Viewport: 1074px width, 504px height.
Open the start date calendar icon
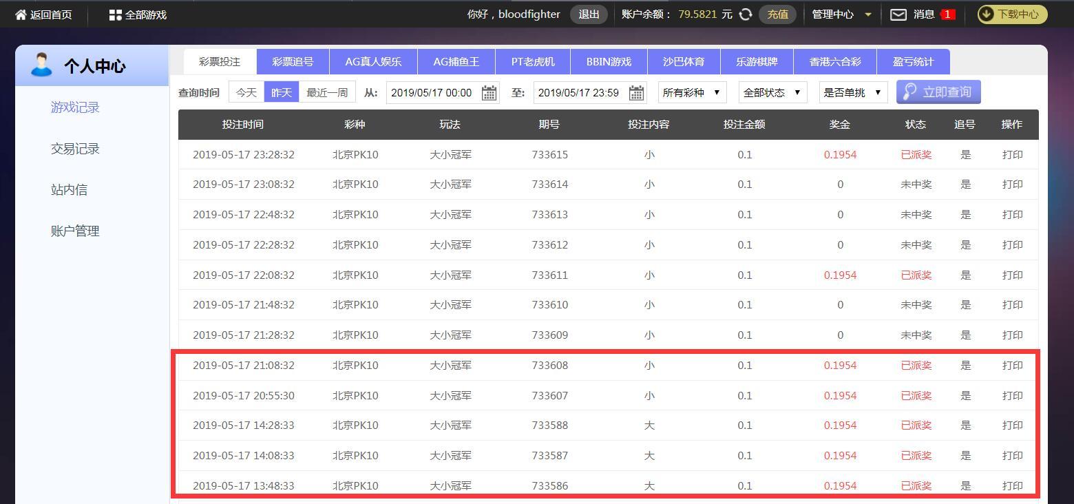[489, 93]
